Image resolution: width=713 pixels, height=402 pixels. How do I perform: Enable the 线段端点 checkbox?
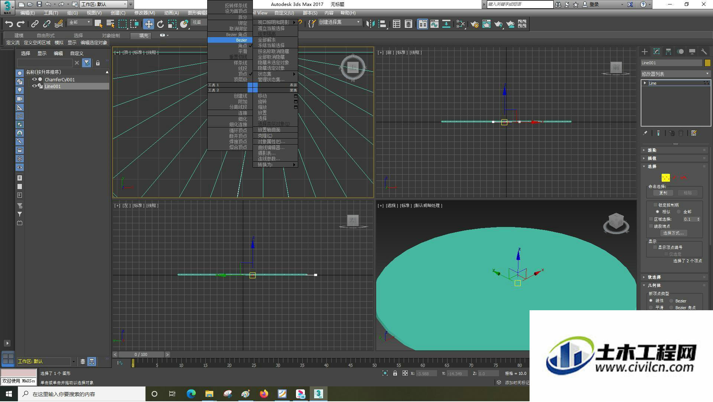coord(651,226)
